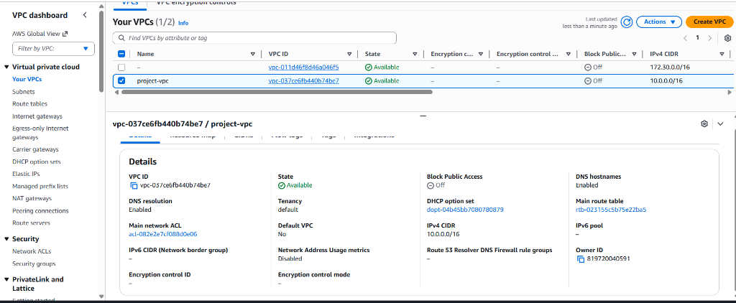The image size is (736, 303).
Task: Open details panel settings gear icon
Action: click(704, 123)
